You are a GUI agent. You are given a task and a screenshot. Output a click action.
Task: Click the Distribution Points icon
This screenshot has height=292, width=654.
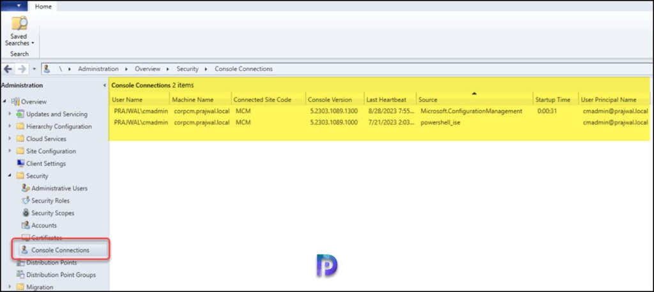[x=20, y=263]
